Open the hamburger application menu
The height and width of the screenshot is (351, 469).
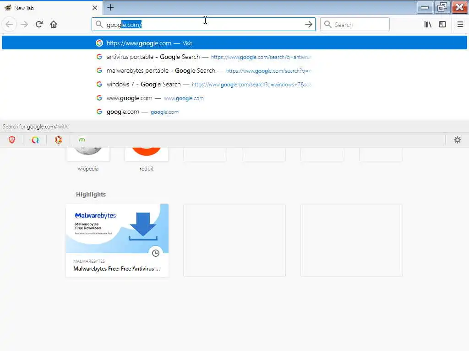click(460, 25)
